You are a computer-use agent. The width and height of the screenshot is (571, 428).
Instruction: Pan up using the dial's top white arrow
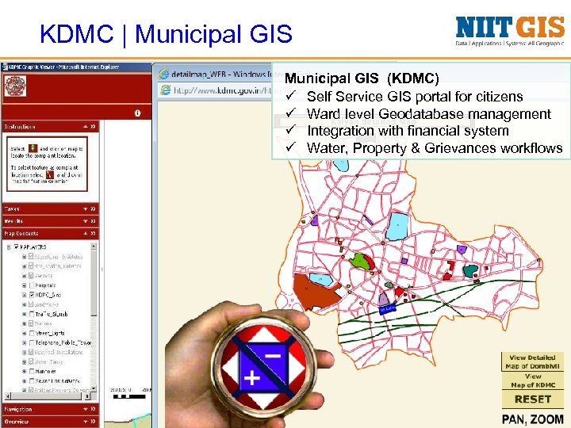click(263, 334)
